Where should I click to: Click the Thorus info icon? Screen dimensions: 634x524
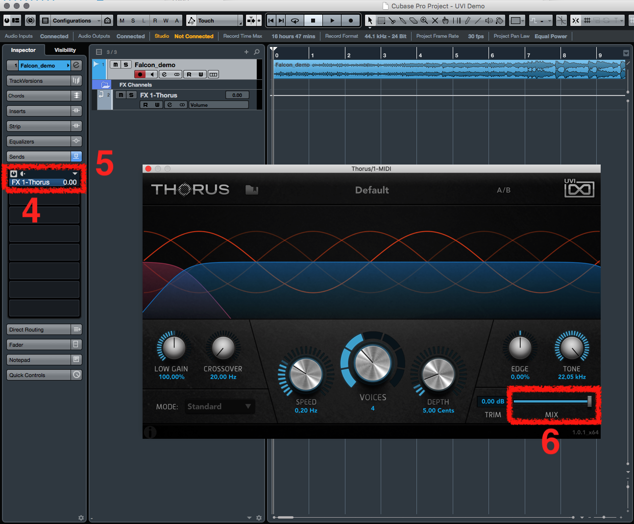[x=150, y=431]
